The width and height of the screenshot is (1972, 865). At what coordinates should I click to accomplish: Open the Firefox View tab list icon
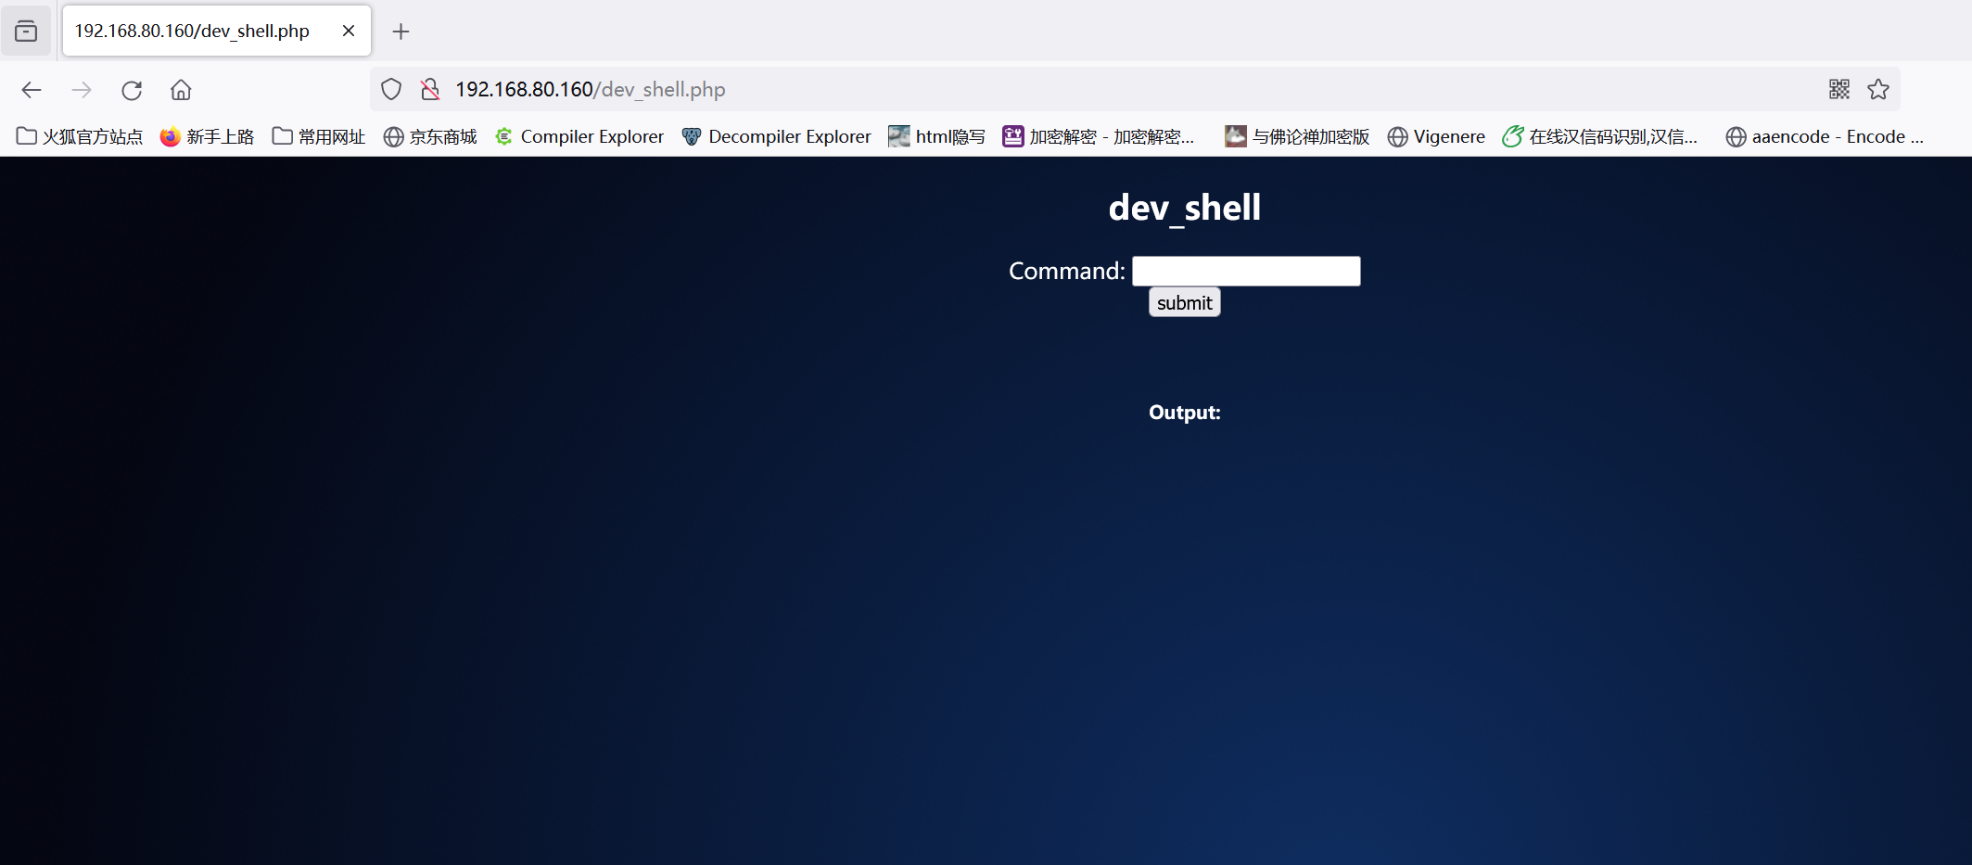point(26,32)
